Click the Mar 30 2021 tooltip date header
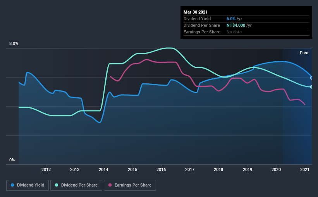318x197 pixels. [196, 12]
